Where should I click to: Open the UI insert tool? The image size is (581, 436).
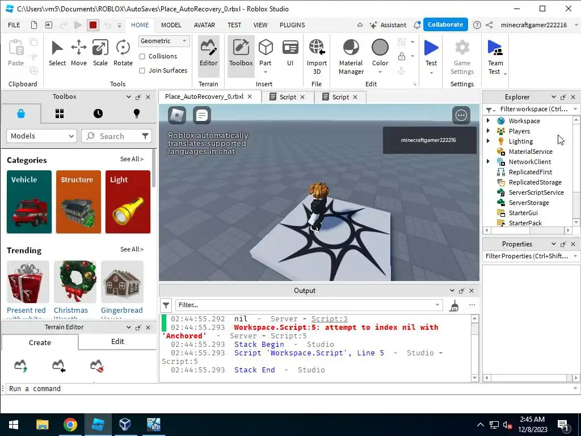[290, 53]
